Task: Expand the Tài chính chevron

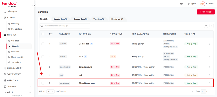Action: pyautogui.click(x=30, y=86)
